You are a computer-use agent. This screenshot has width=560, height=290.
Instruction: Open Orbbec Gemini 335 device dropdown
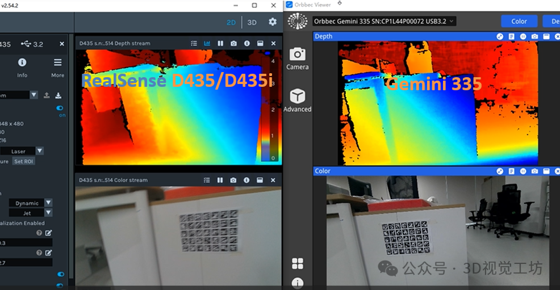pos(385,22)
